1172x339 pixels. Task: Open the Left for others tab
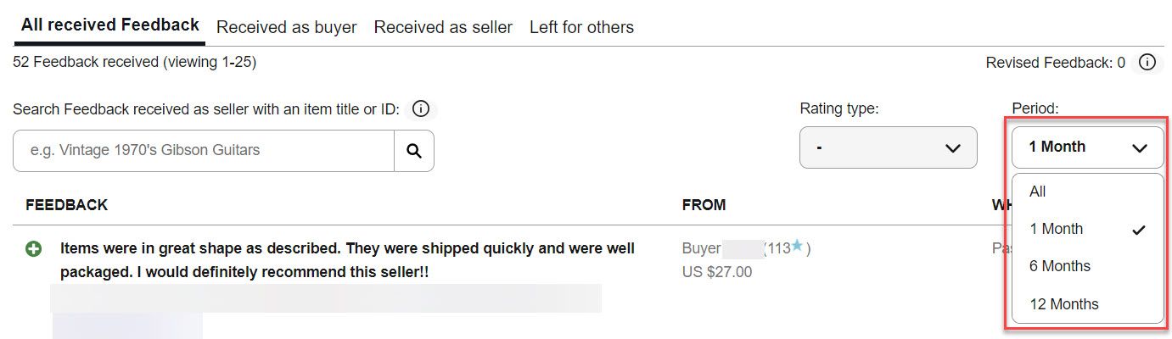[x=581, y=27]
